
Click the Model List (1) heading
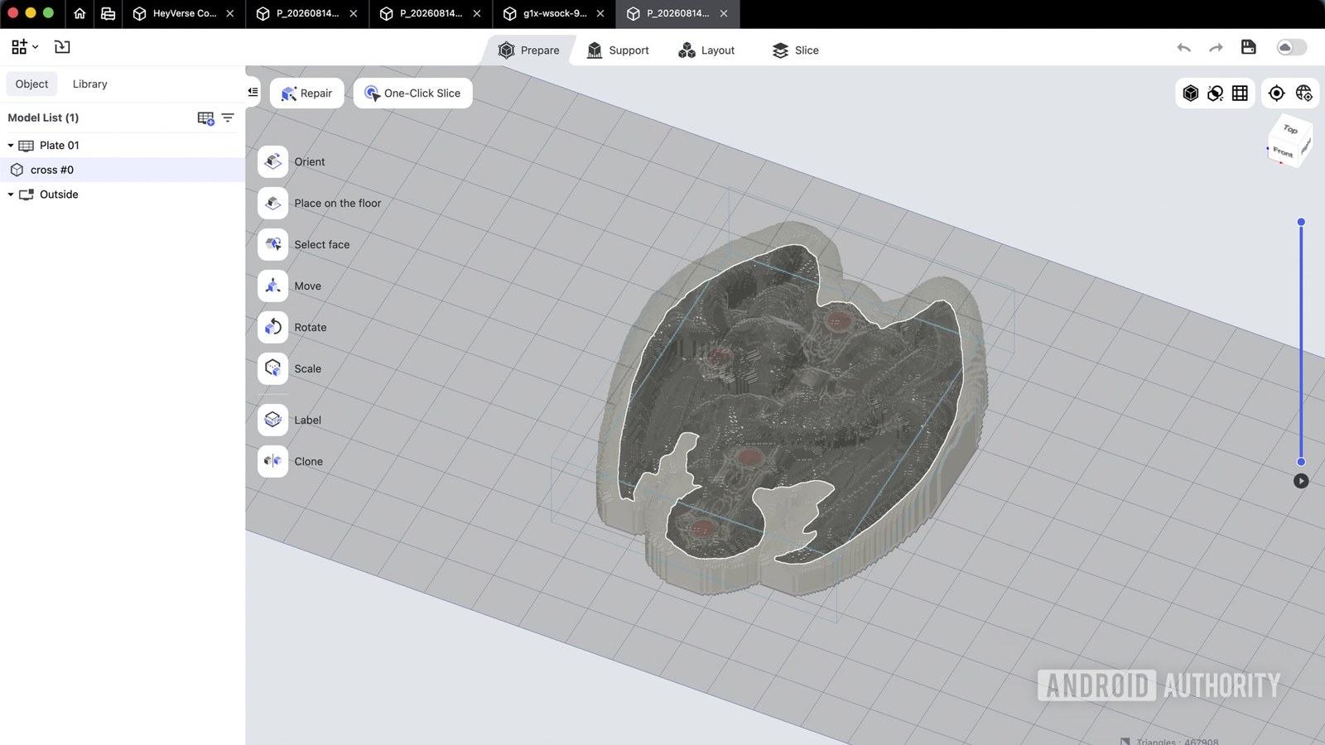click(43, 118)
